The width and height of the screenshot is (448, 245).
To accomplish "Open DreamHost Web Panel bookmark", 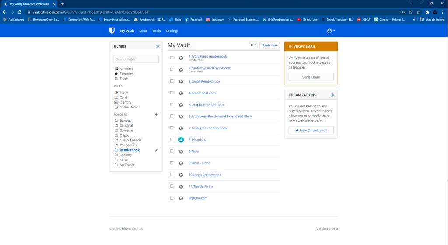I will click(x=79, y=20).
